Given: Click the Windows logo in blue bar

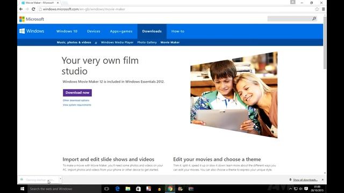Looking at the screenshot, I should (x=32, y=31).
